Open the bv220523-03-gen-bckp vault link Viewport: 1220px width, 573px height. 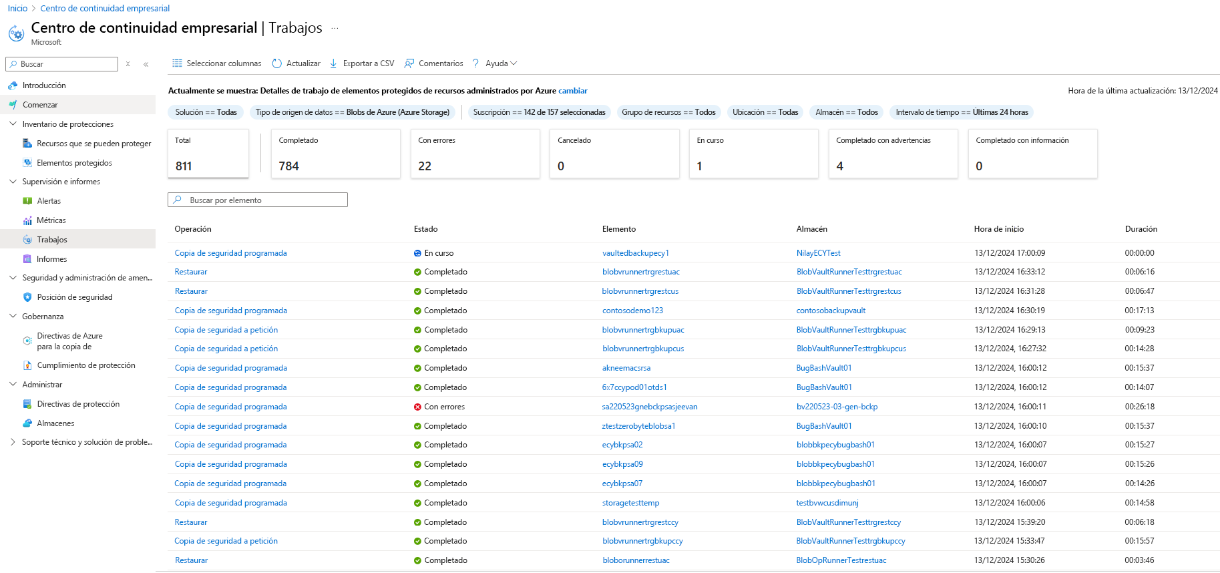(x=837, y=407)
